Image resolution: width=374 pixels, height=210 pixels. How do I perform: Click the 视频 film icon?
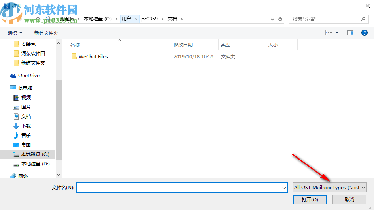(x=16, y=98)
